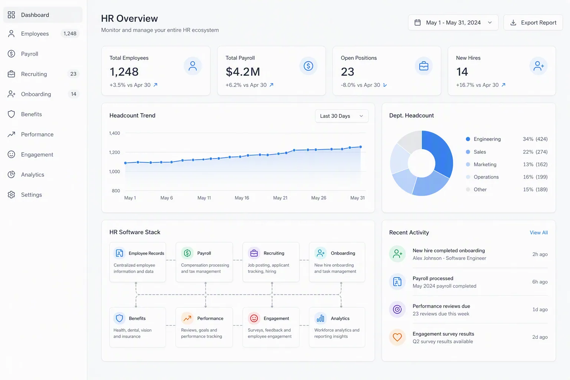Click the Performance stack card trend icon
Viewport: 570px width, 380px height.
[187, 318]
